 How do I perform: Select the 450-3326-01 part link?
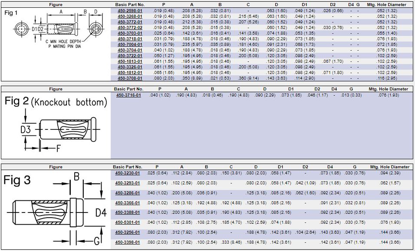[x=130, y=67]
